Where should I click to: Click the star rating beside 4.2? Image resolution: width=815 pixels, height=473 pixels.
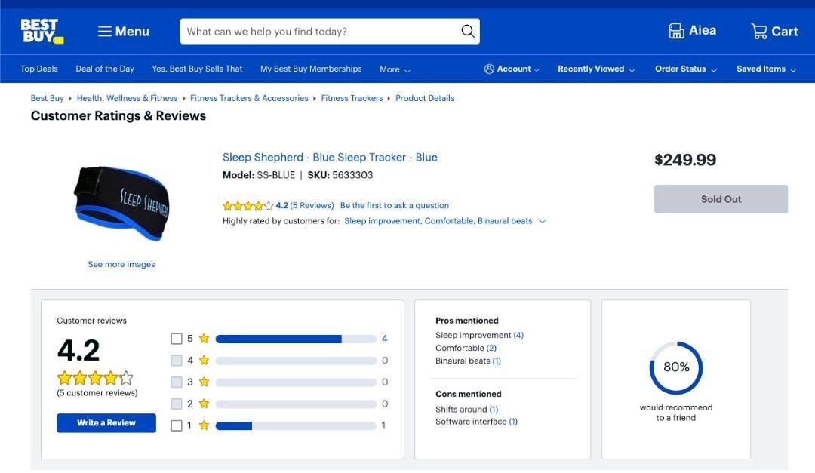pos(248,206)
